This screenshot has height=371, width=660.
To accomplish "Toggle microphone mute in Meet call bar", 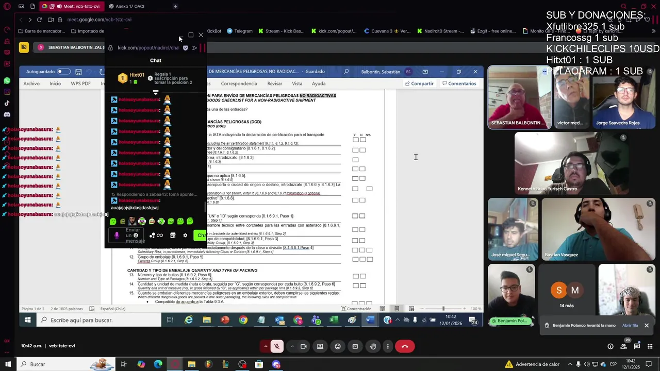I will (x=277, y=346).
